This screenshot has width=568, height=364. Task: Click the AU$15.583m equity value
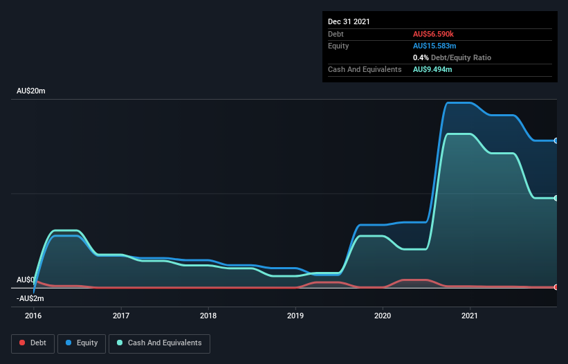(x=434, y=46)
